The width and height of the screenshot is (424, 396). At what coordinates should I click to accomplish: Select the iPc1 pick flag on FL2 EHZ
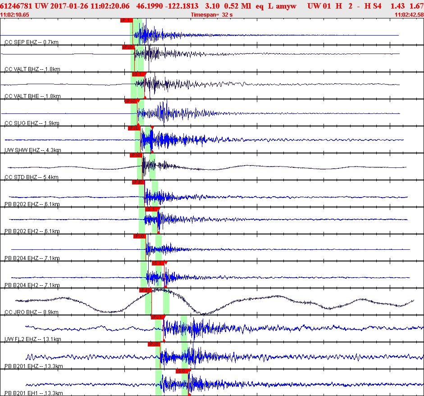(156, 317)
